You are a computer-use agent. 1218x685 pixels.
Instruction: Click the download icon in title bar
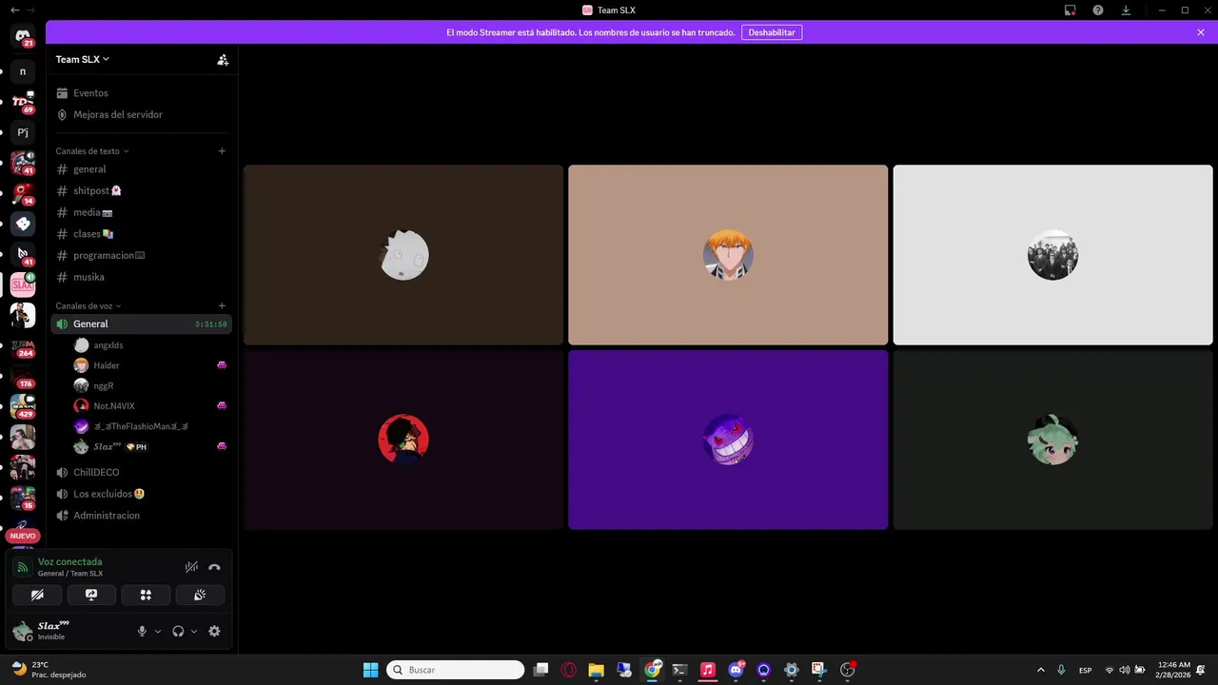pyautogui.click(x=1126, y=10)
